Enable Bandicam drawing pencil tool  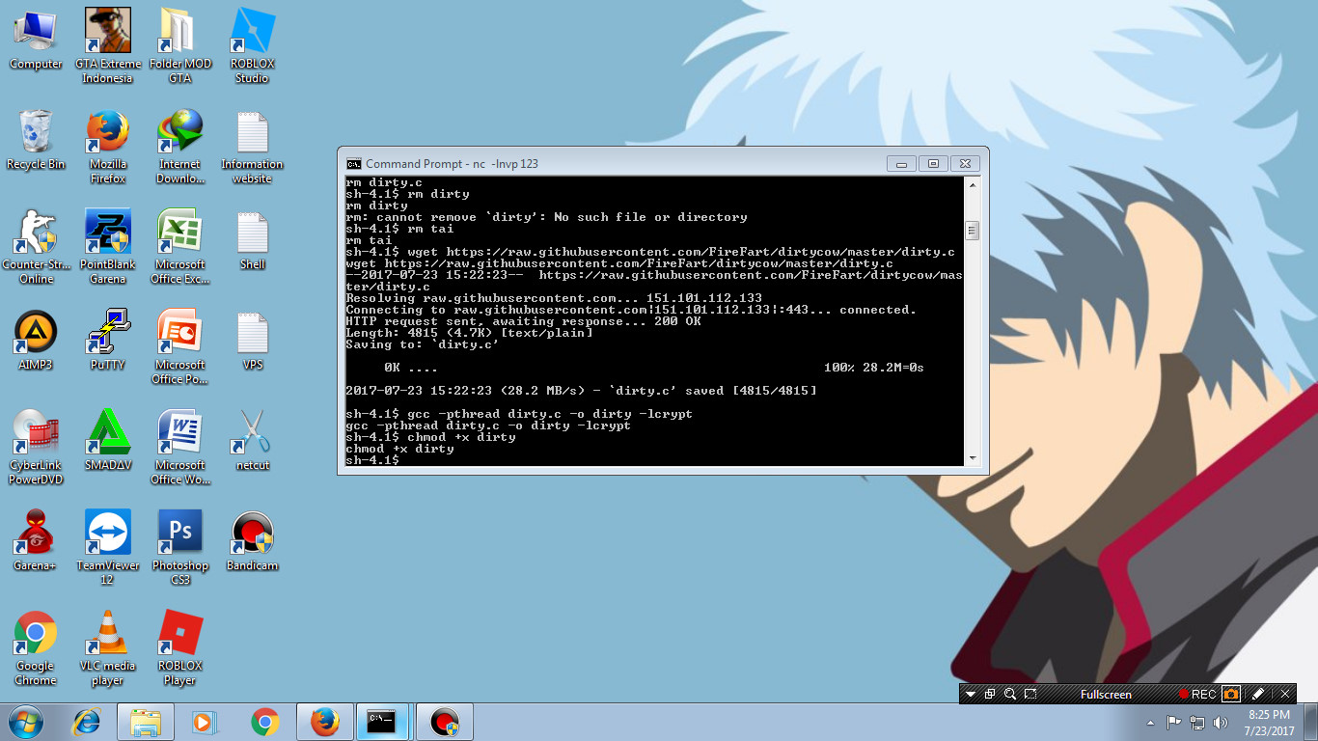[1256, 694]
